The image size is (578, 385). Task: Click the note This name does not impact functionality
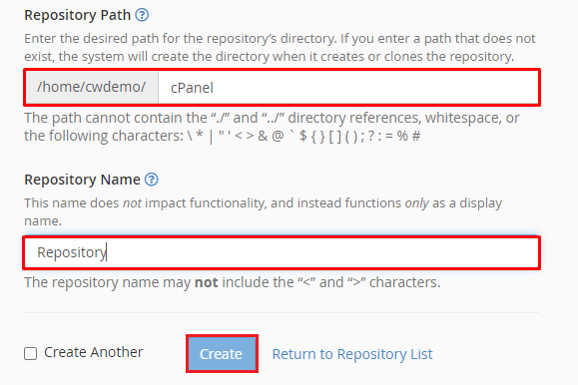tap(264, 211)
